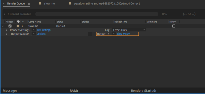Enable the Notify checkbox for slow mo
Image resolution: width=205 pixels, height=94 pixels.
tap(173, 26)
